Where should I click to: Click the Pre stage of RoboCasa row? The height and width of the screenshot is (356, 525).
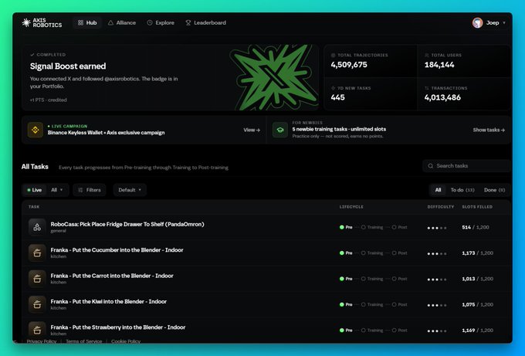coord(346,227)
